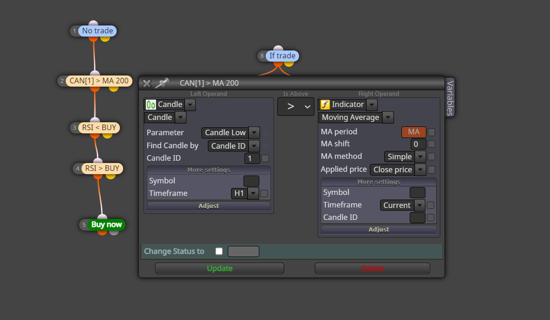Click the MA period field showing MA
Screen dimensions: 550x320
414,132
